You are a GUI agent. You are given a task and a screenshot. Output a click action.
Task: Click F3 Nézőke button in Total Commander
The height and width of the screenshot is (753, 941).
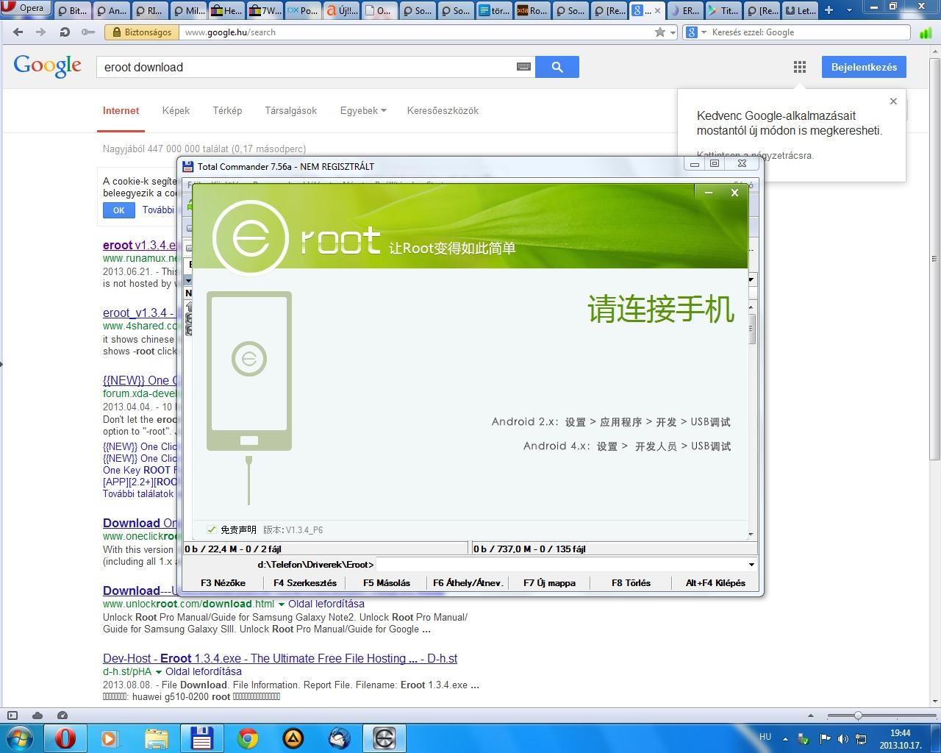pos(223,583)
